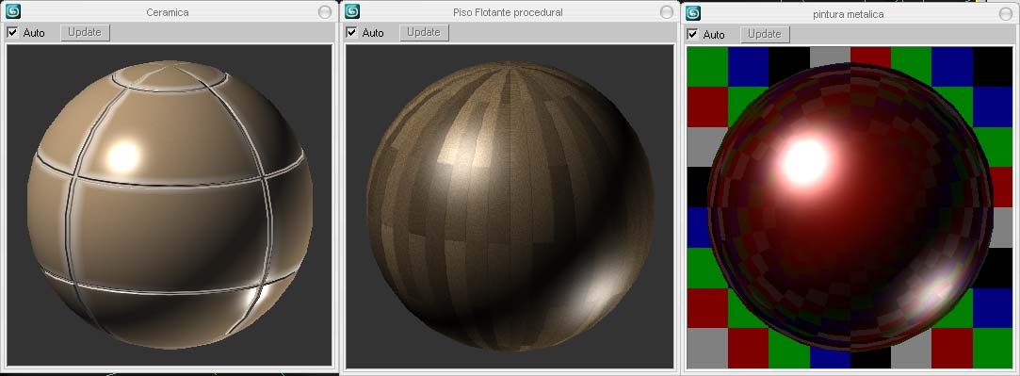The image size is (1020, 376).
Task: Close the Piso Flotante procedural window
Action: (x=666, y=11)
